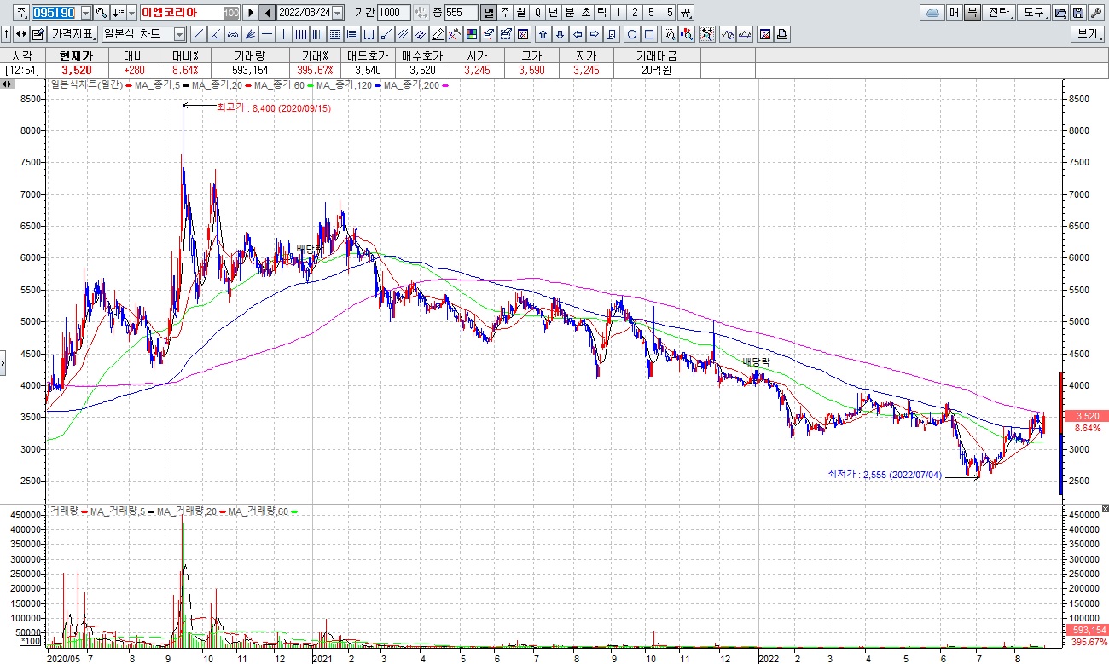Open the date picker dropdown
1109x664 pixels.
[337, 13]
